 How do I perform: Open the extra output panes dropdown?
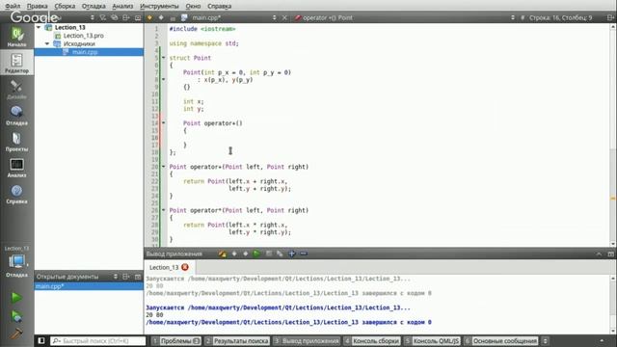pyautogui.click(x=545, y=340)
